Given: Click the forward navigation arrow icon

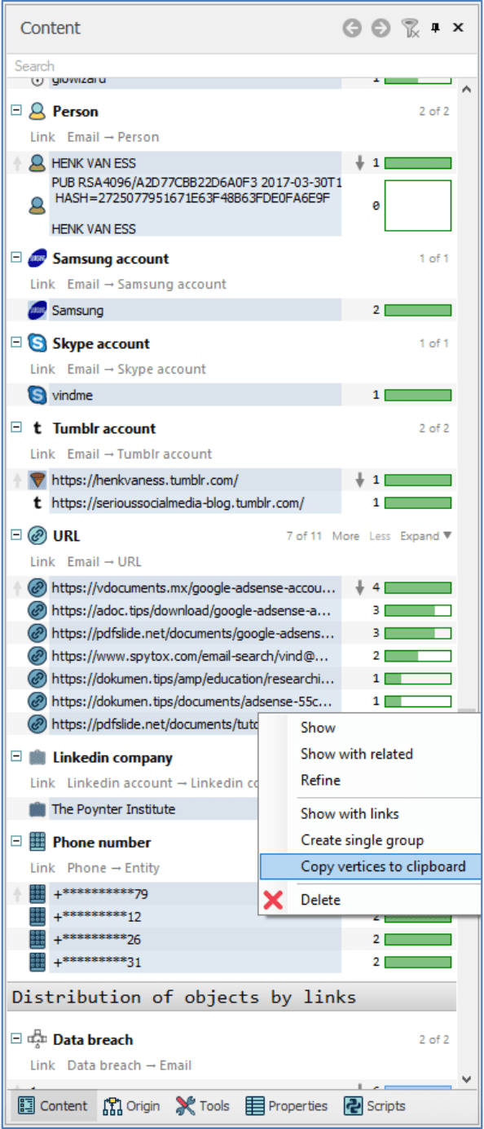Looking at the screenshot, I should (381, 29).
